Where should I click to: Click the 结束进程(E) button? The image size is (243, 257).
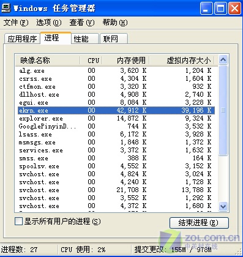tap(199, 223)
